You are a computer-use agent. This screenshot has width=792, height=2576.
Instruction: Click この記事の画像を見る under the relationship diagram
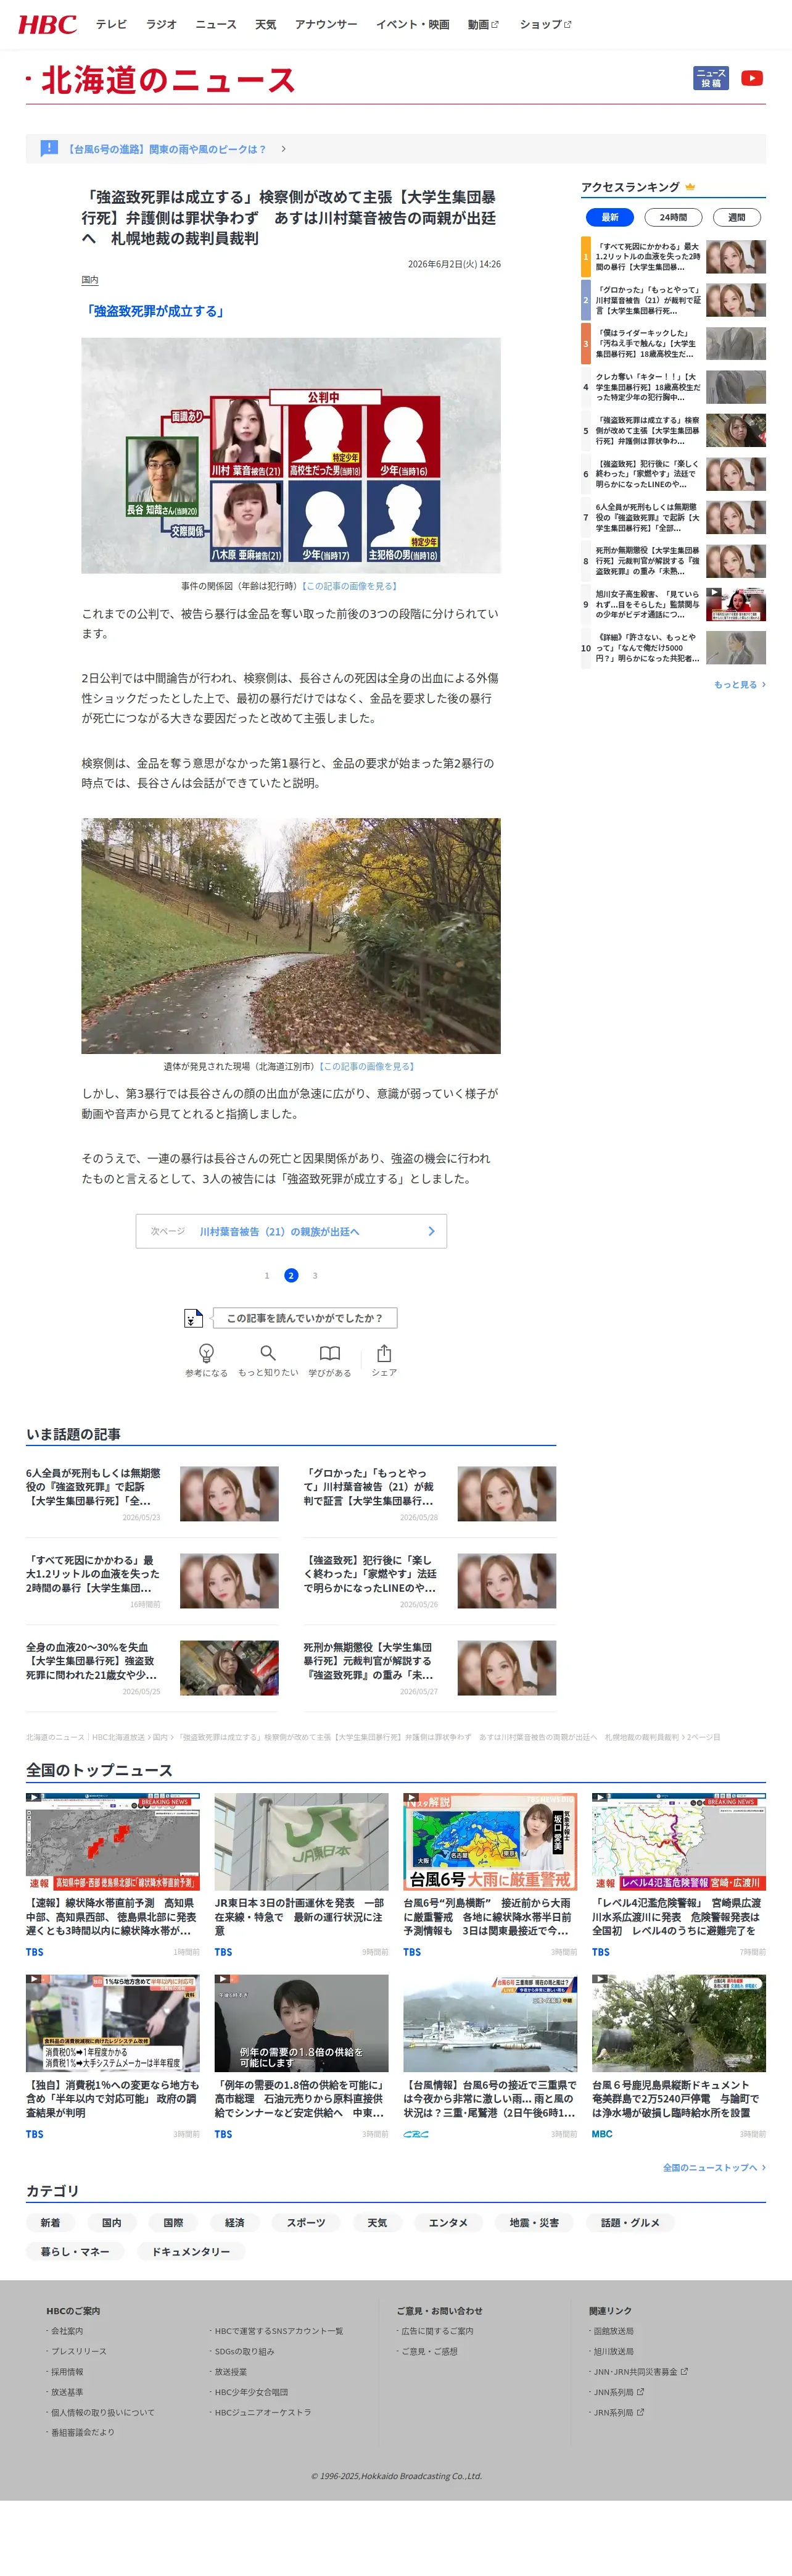tap(350, 586)
